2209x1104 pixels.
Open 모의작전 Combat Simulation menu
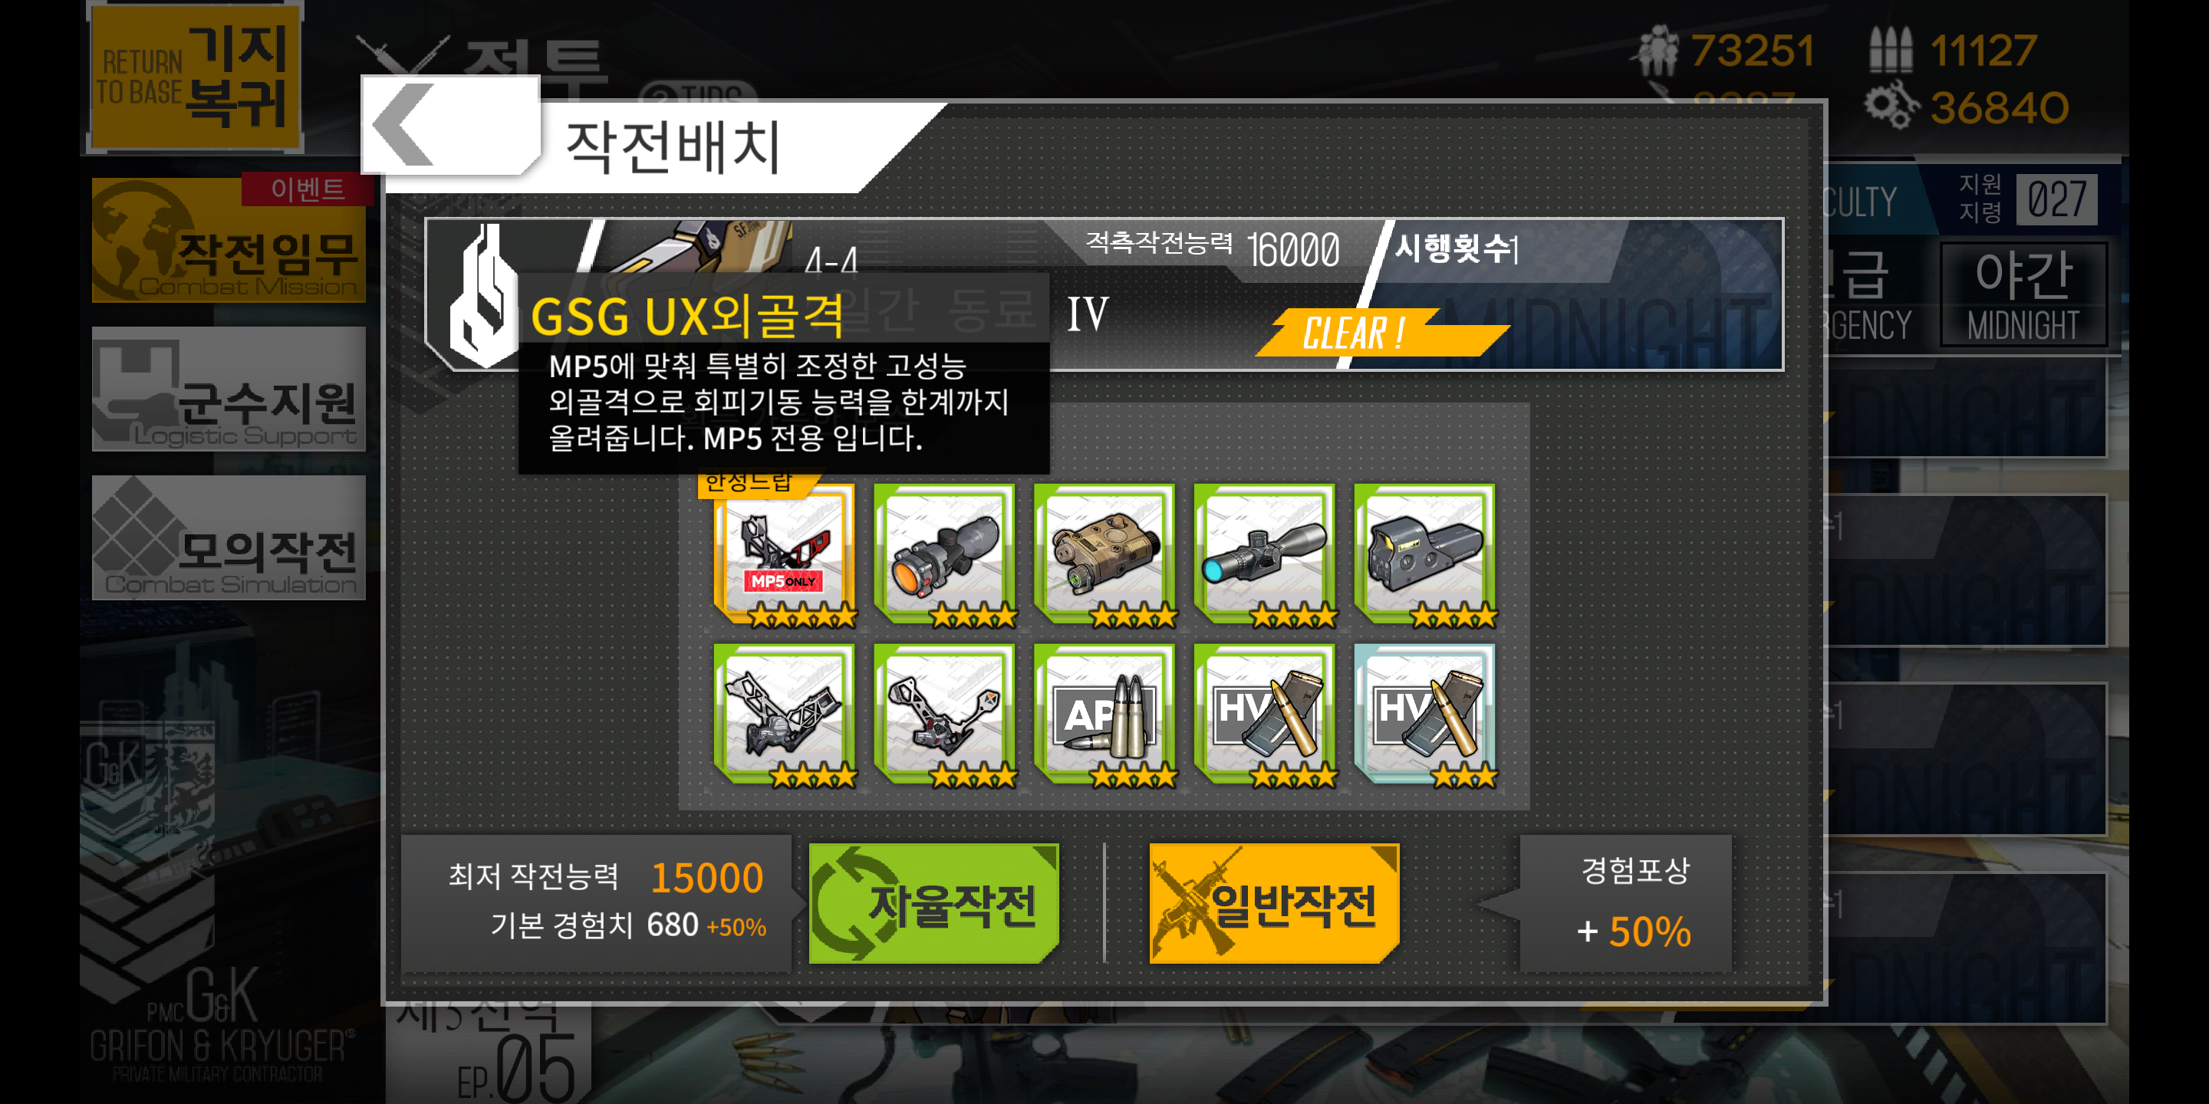tap(229, 537)
